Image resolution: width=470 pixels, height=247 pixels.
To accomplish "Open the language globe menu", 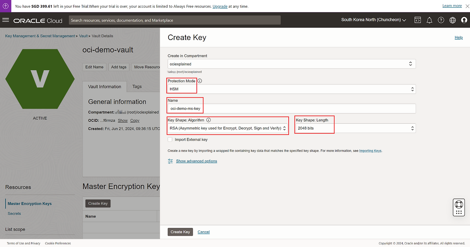I will click(x=452, y=20).
